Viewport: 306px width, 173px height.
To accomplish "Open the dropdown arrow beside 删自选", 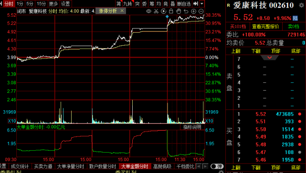I will coord(202,3).
